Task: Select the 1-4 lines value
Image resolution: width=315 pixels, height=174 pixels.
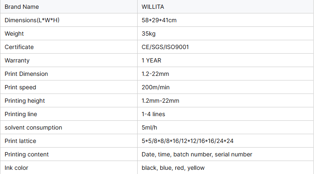Action: [154, 114]
